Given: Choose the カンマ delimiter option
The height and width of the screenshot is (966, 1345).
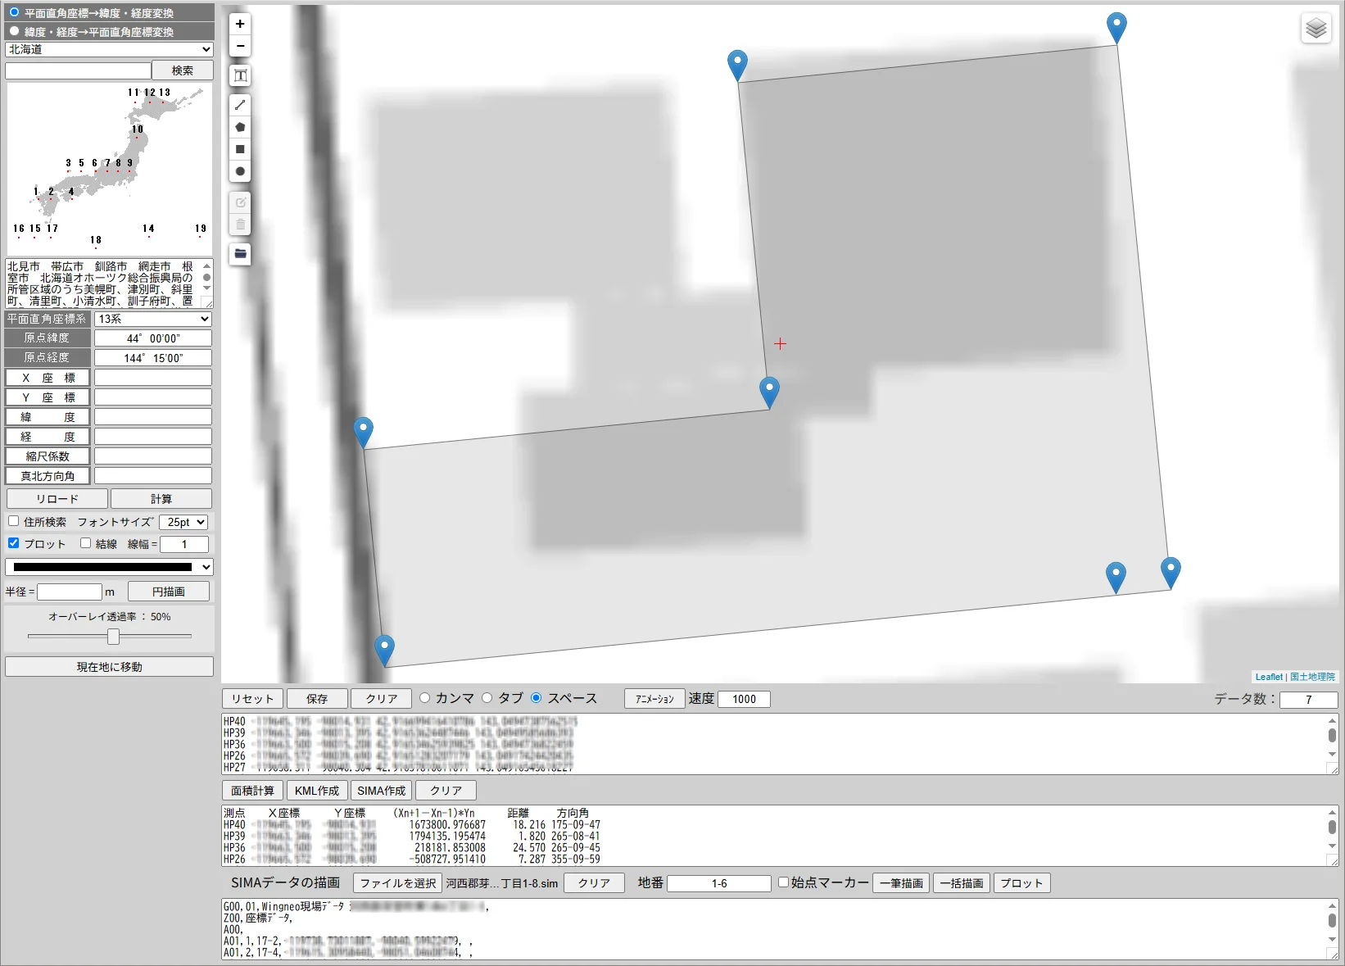Looking at the screenshot, I should tap(424, 698).
